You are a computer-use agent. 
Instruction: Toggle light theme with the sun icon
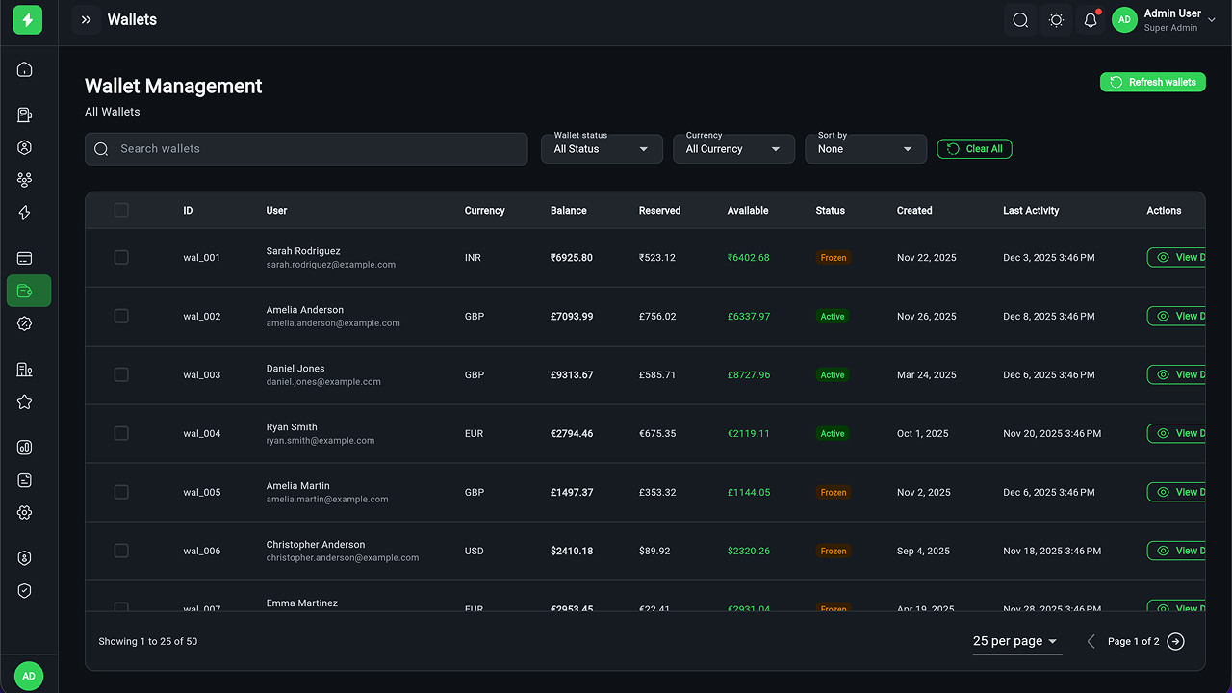coord(1056,20)
